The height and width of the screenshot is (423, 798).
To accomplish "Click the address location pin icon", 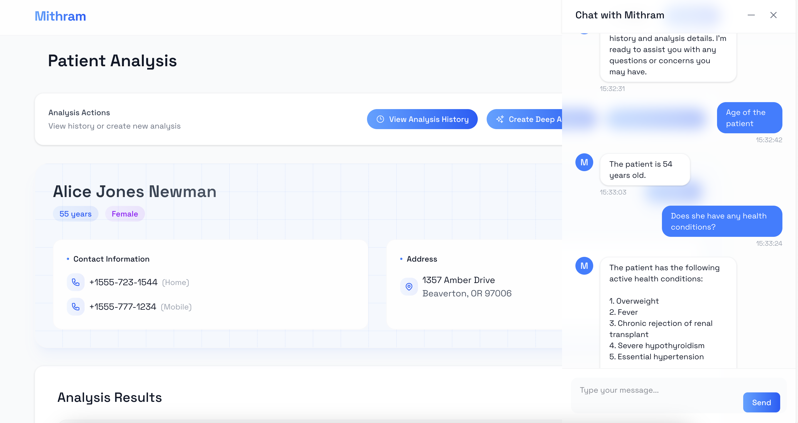I will [x=409, y=287].
